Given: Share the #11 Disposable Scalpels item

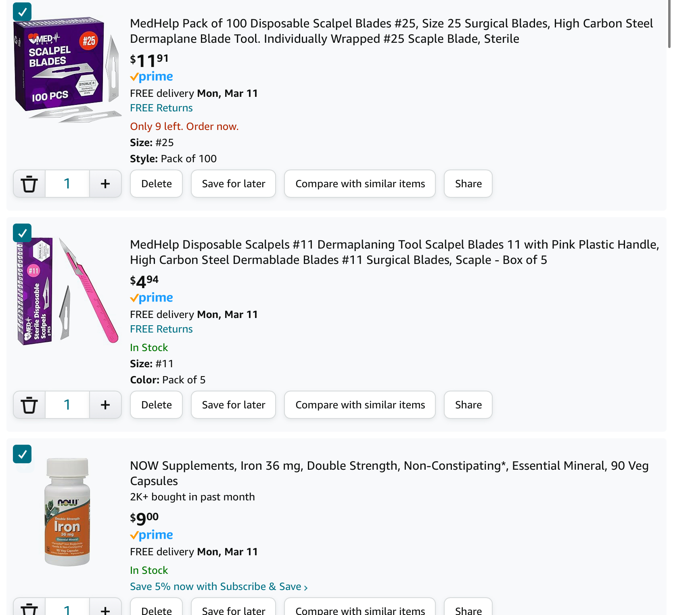Looking at the screenshot, I should point(468,405).
